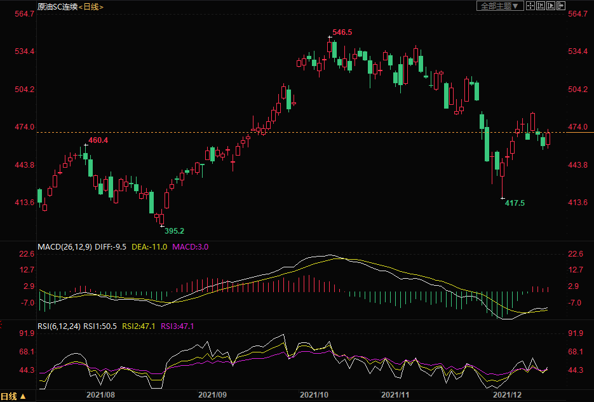Select the 546.5 peak price marker
The width and height of the screenshot is (594, 402).
coord(342,32)
